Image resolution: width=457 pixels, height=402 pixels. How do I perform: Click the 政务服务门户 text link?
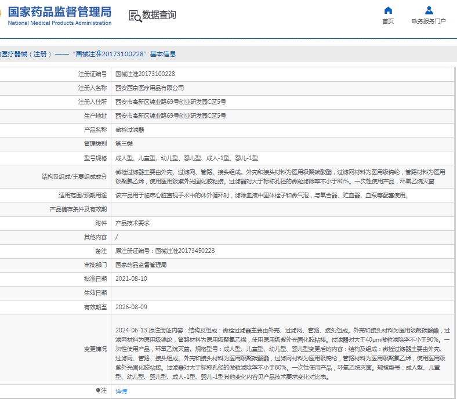tap(429, 21)
